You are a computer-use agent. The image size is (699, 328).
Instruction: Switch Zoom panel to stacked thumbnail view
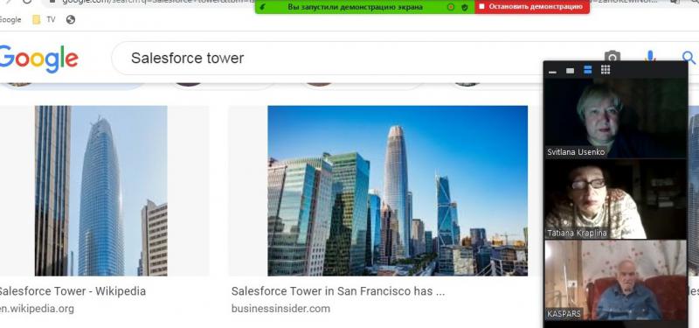[x=587, y=70]
